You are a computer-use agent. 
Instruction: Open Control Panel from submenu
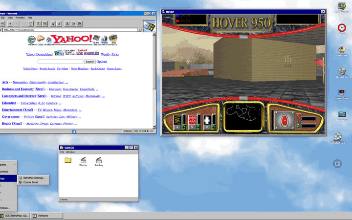(33, 182)
